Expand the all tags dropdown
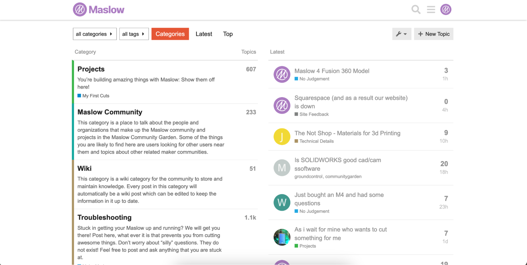 [134, 34]
